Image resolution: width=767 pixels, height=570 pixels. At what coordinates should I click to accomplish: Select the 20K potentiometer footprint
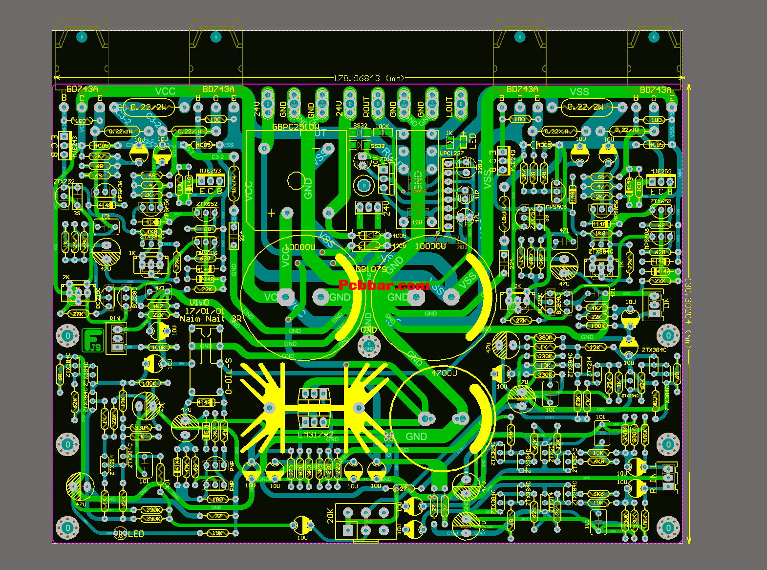coord(365,523)
